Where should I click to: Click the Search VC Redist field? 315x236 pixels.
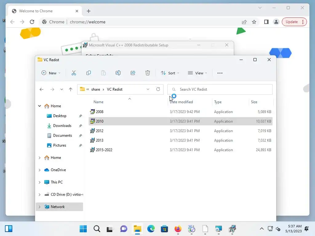(x=220, y=89)
